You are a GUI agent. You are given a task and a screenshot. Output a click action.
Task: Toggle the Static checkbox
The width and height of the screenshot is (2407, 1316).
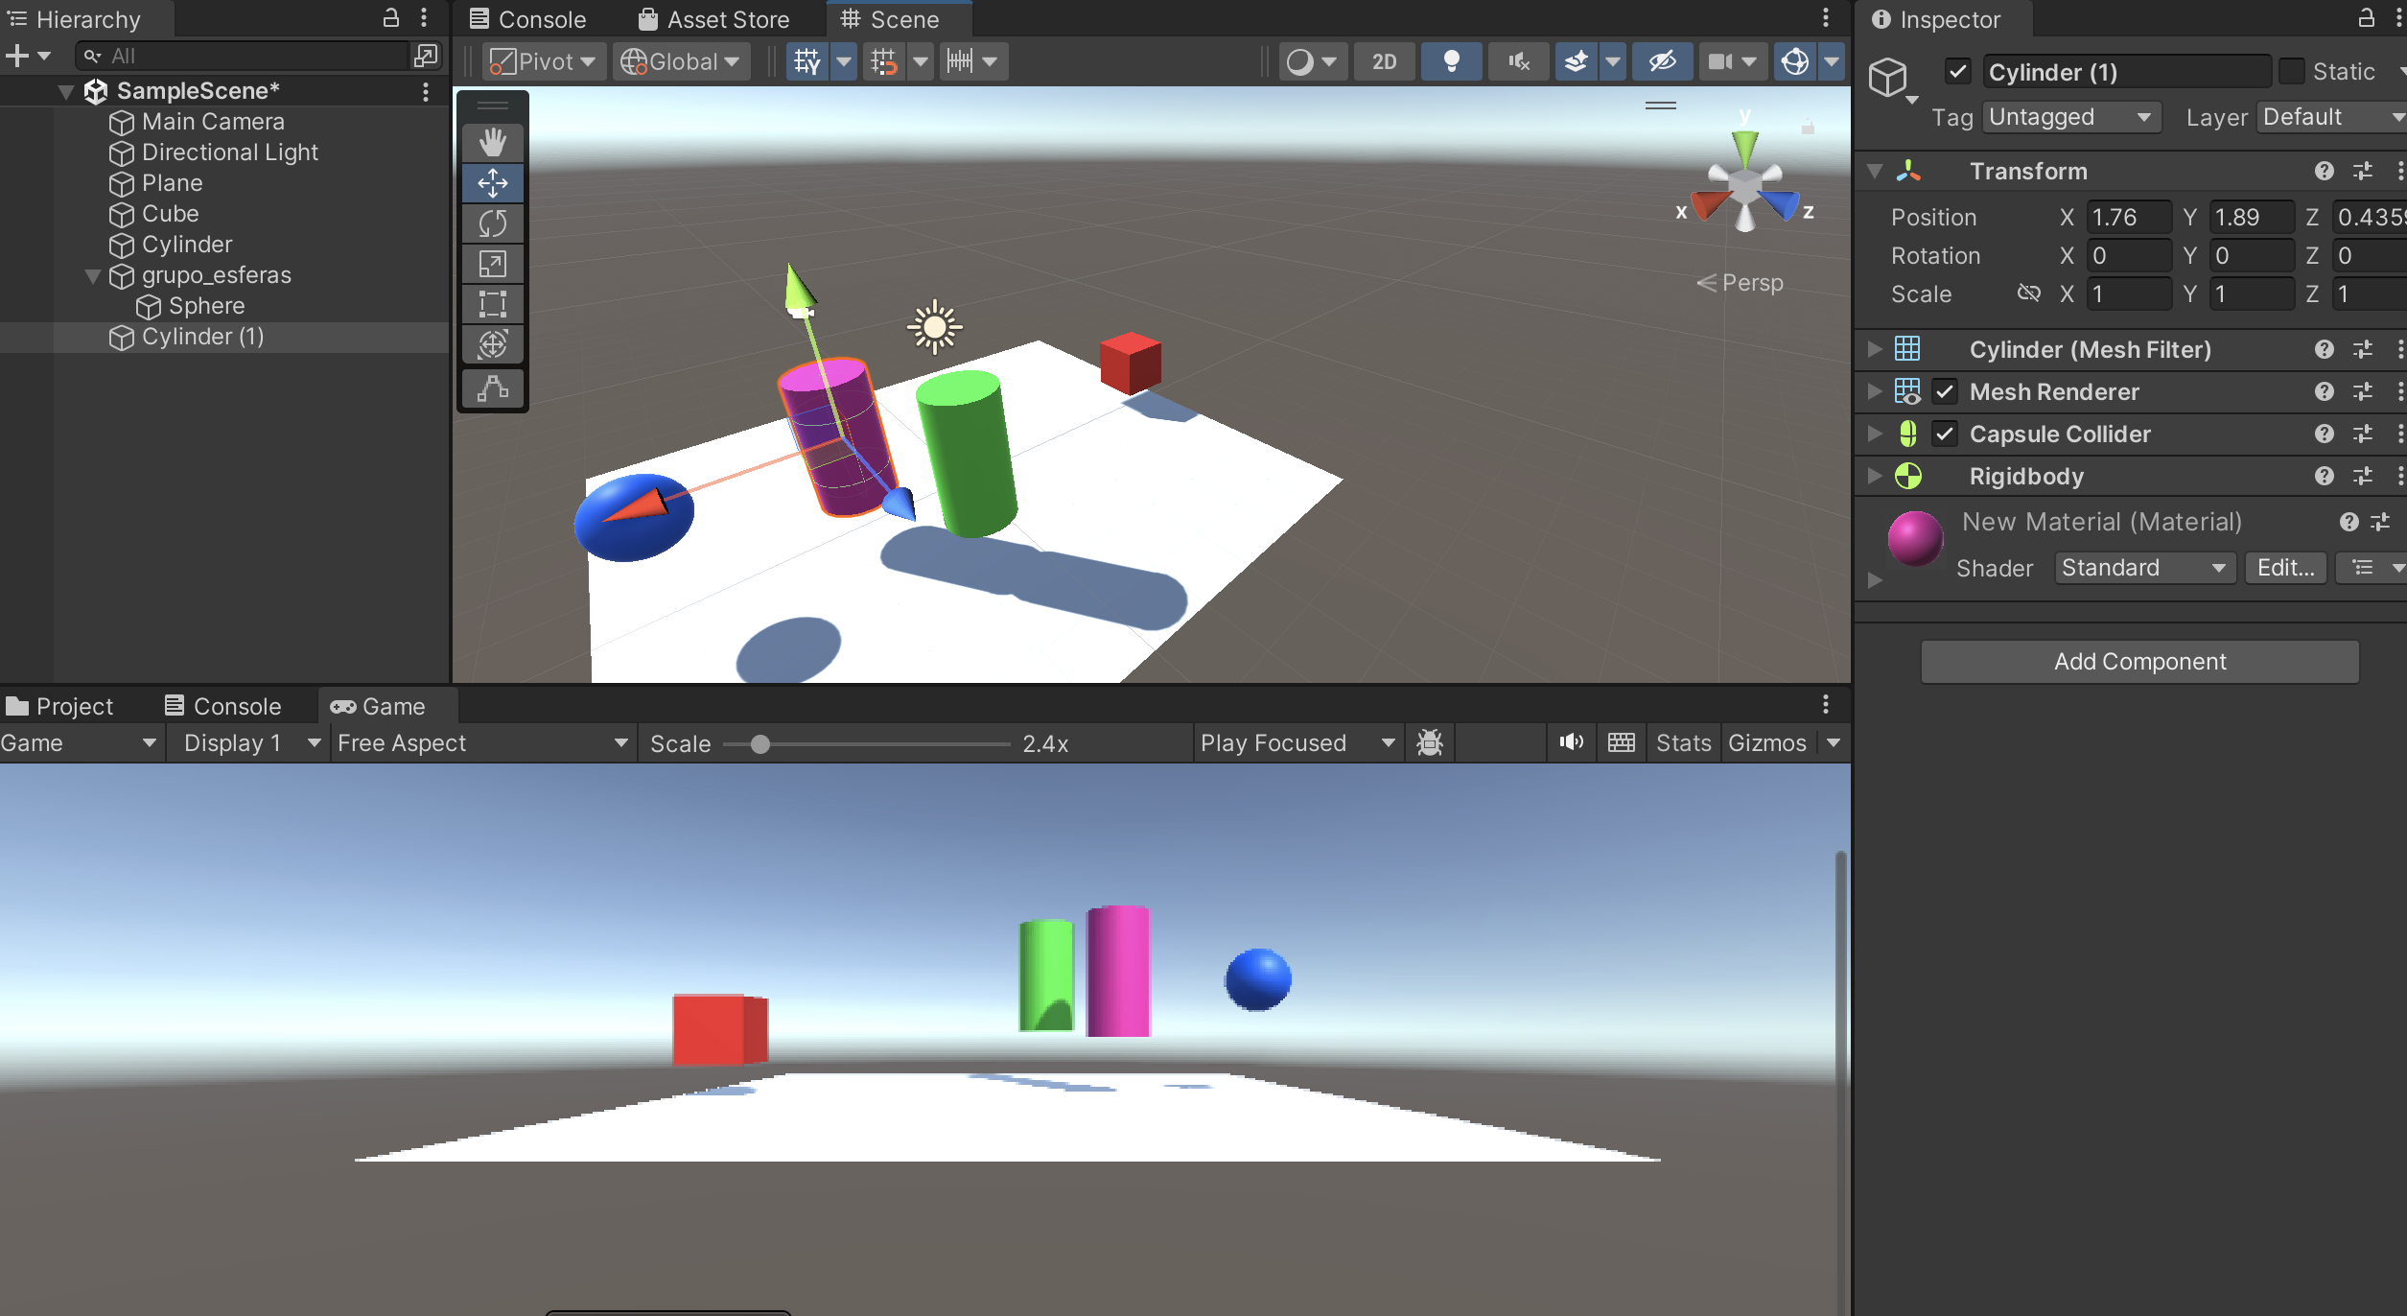pyautogui.click(x=2292, y=72)
